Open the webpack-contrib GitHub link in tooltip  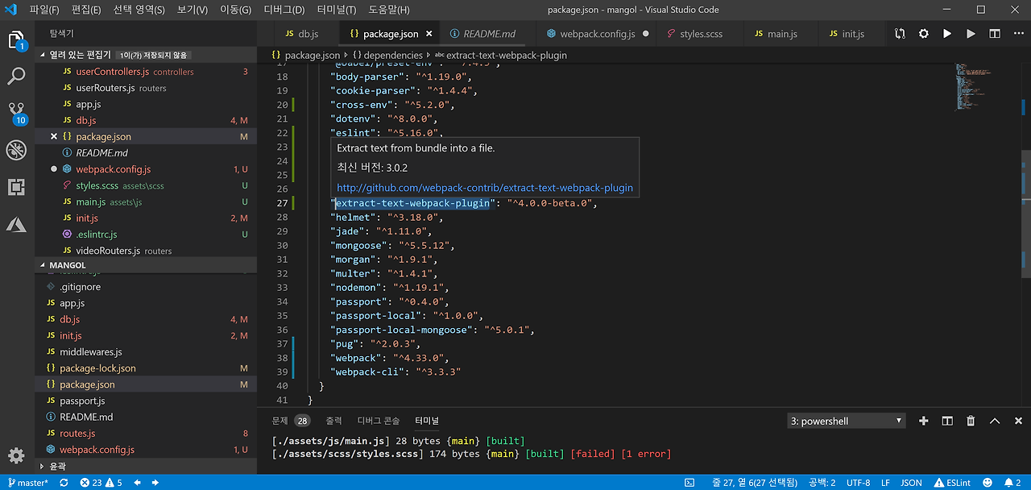[x=484, y=188]
